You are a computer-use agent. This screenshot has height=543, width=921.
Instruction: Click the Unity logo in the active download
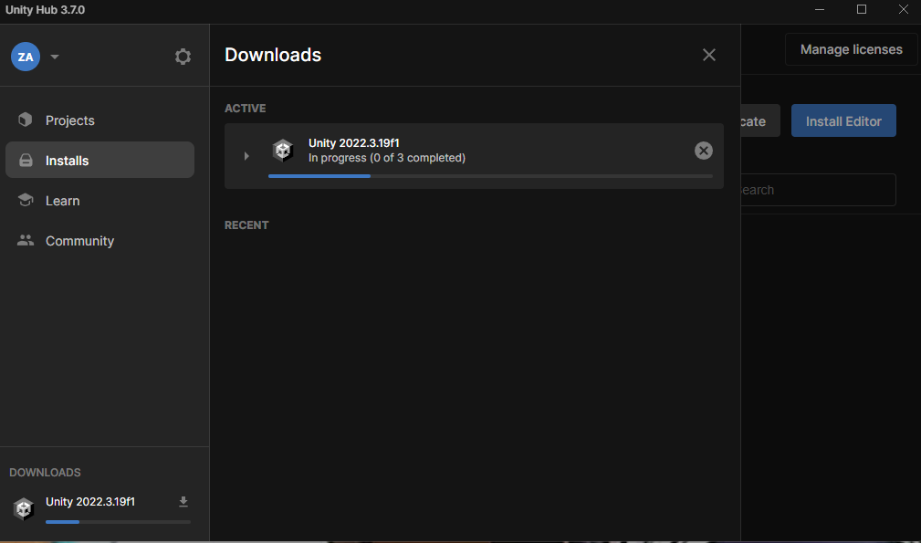point(283,151)
